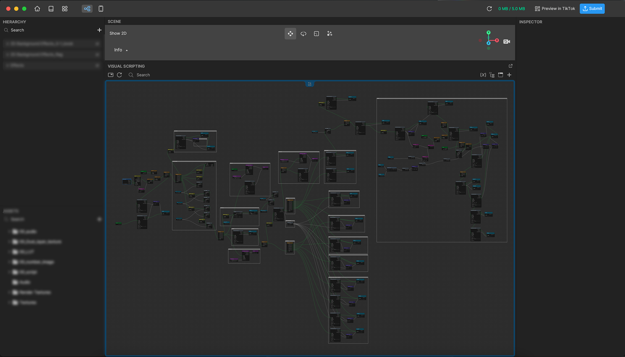625x357 pixels.
Task: Pop out the Visual Scripting panel
Action: click(510, 66)
